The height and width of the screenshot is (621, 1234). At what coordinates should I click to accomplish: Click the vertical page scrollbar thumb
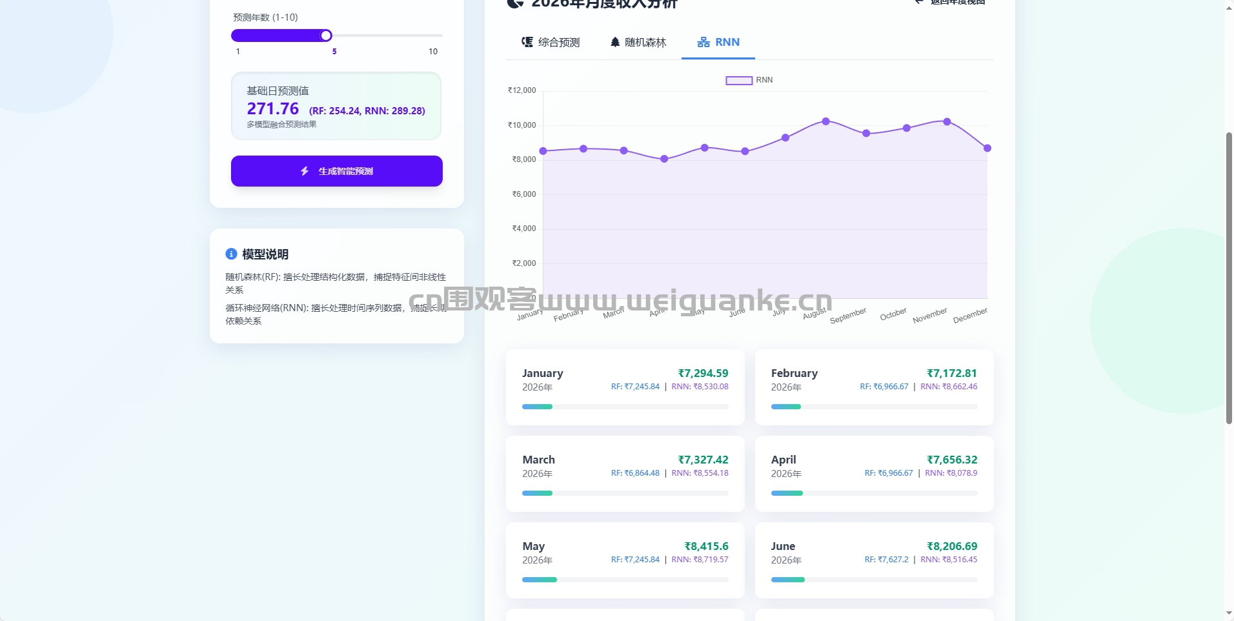[x=1229, y=278]
